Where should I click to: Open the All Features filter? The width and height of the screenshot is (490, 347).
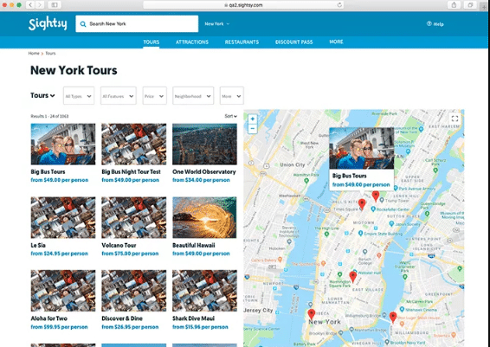[118, 95]
